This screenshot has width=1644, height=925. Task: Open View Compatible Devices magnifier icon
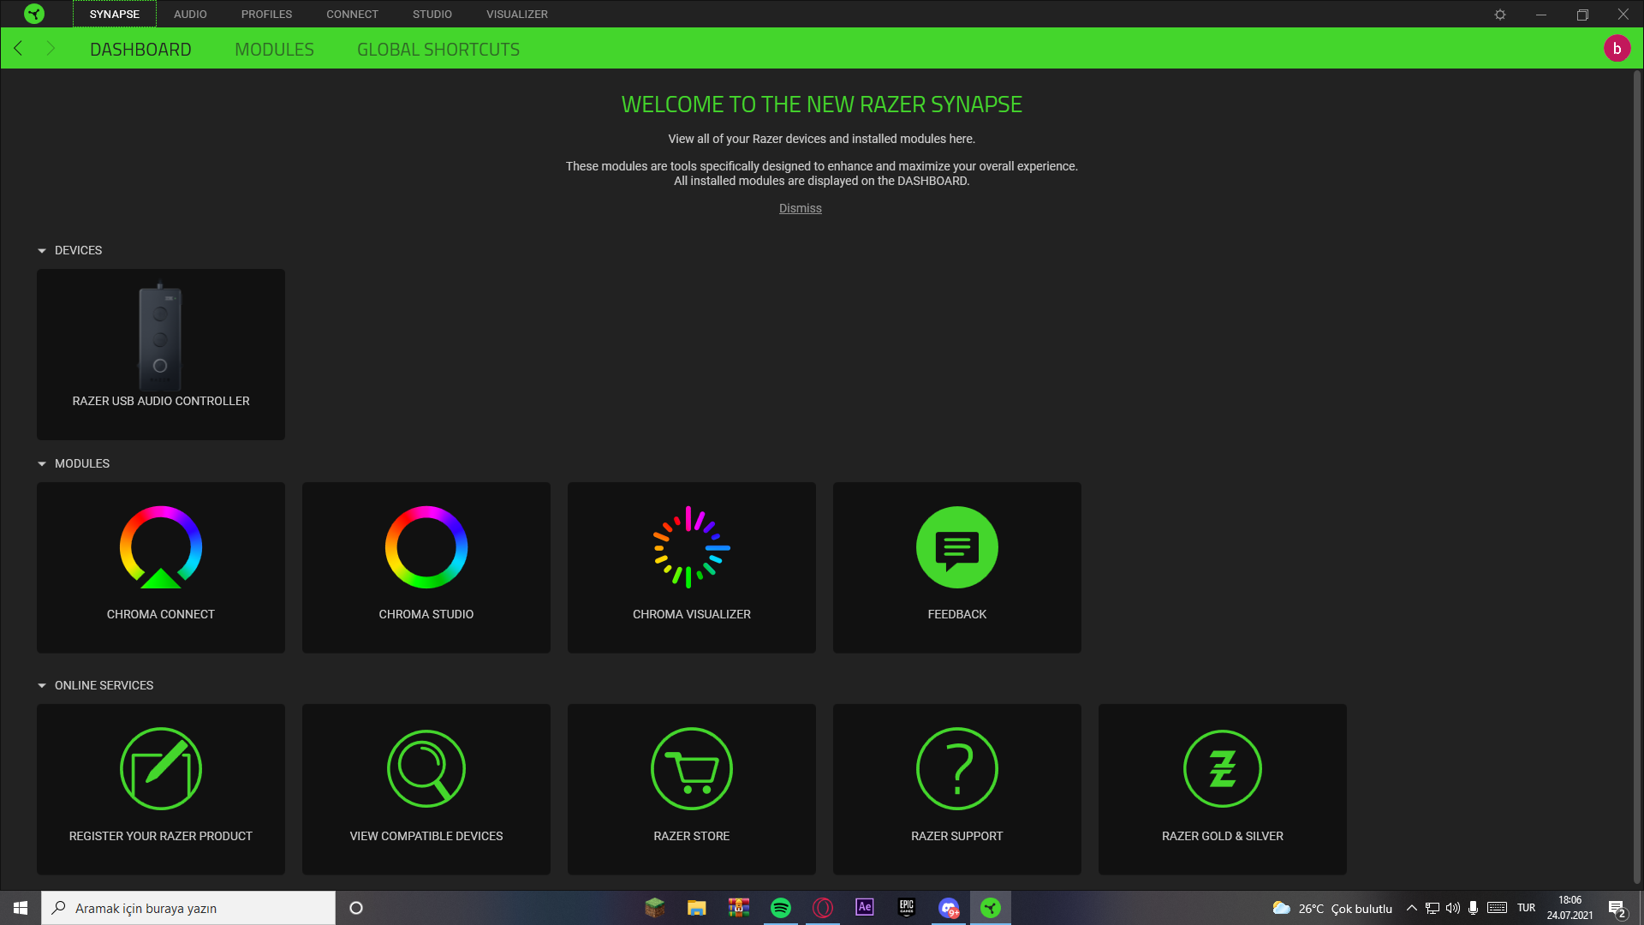pyautogui.click(x=426, y=768)
